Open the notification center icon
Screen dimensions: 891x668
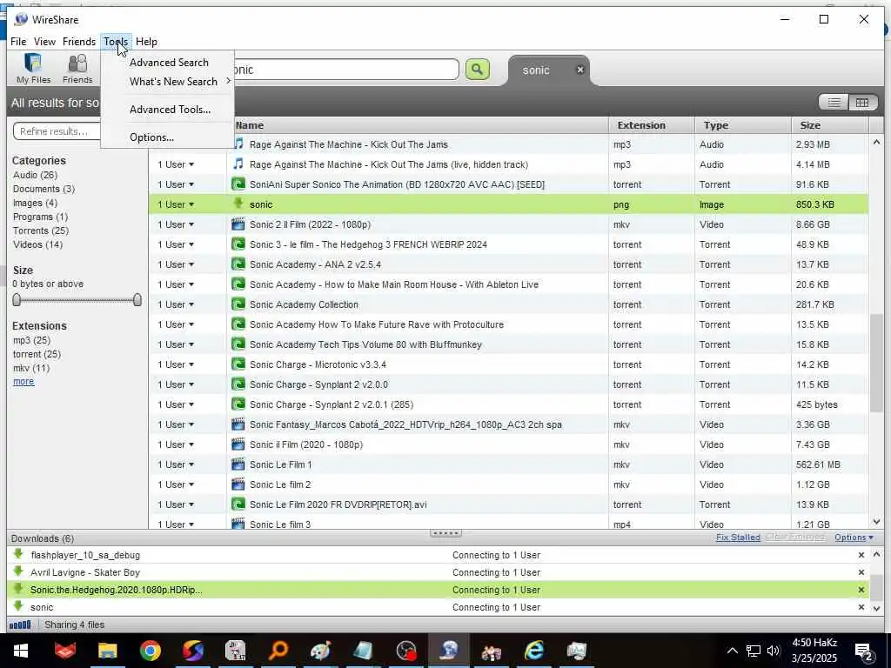pos(864,651)
